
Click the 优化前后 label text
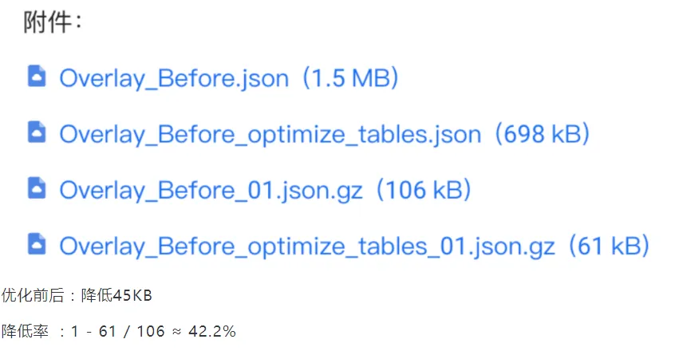[33, 296]
